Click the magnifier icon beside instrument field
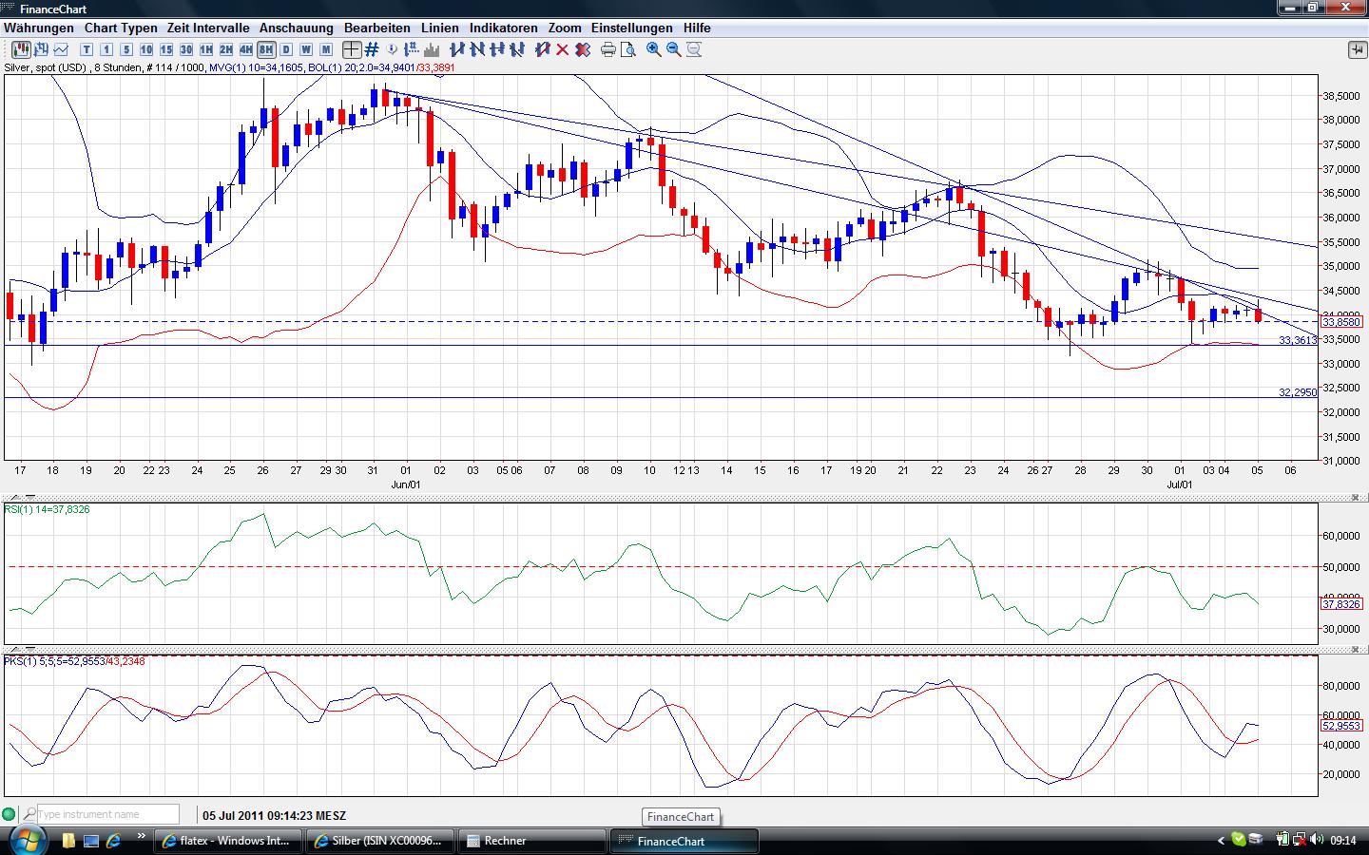Viewport: 1369px width, 855px height. 29,814
